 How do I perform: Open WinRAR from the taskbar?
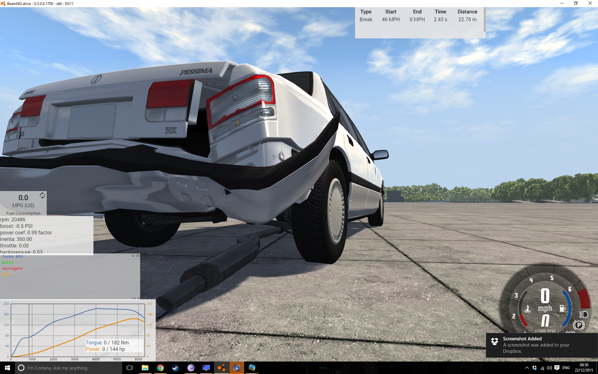pos(252,368)
